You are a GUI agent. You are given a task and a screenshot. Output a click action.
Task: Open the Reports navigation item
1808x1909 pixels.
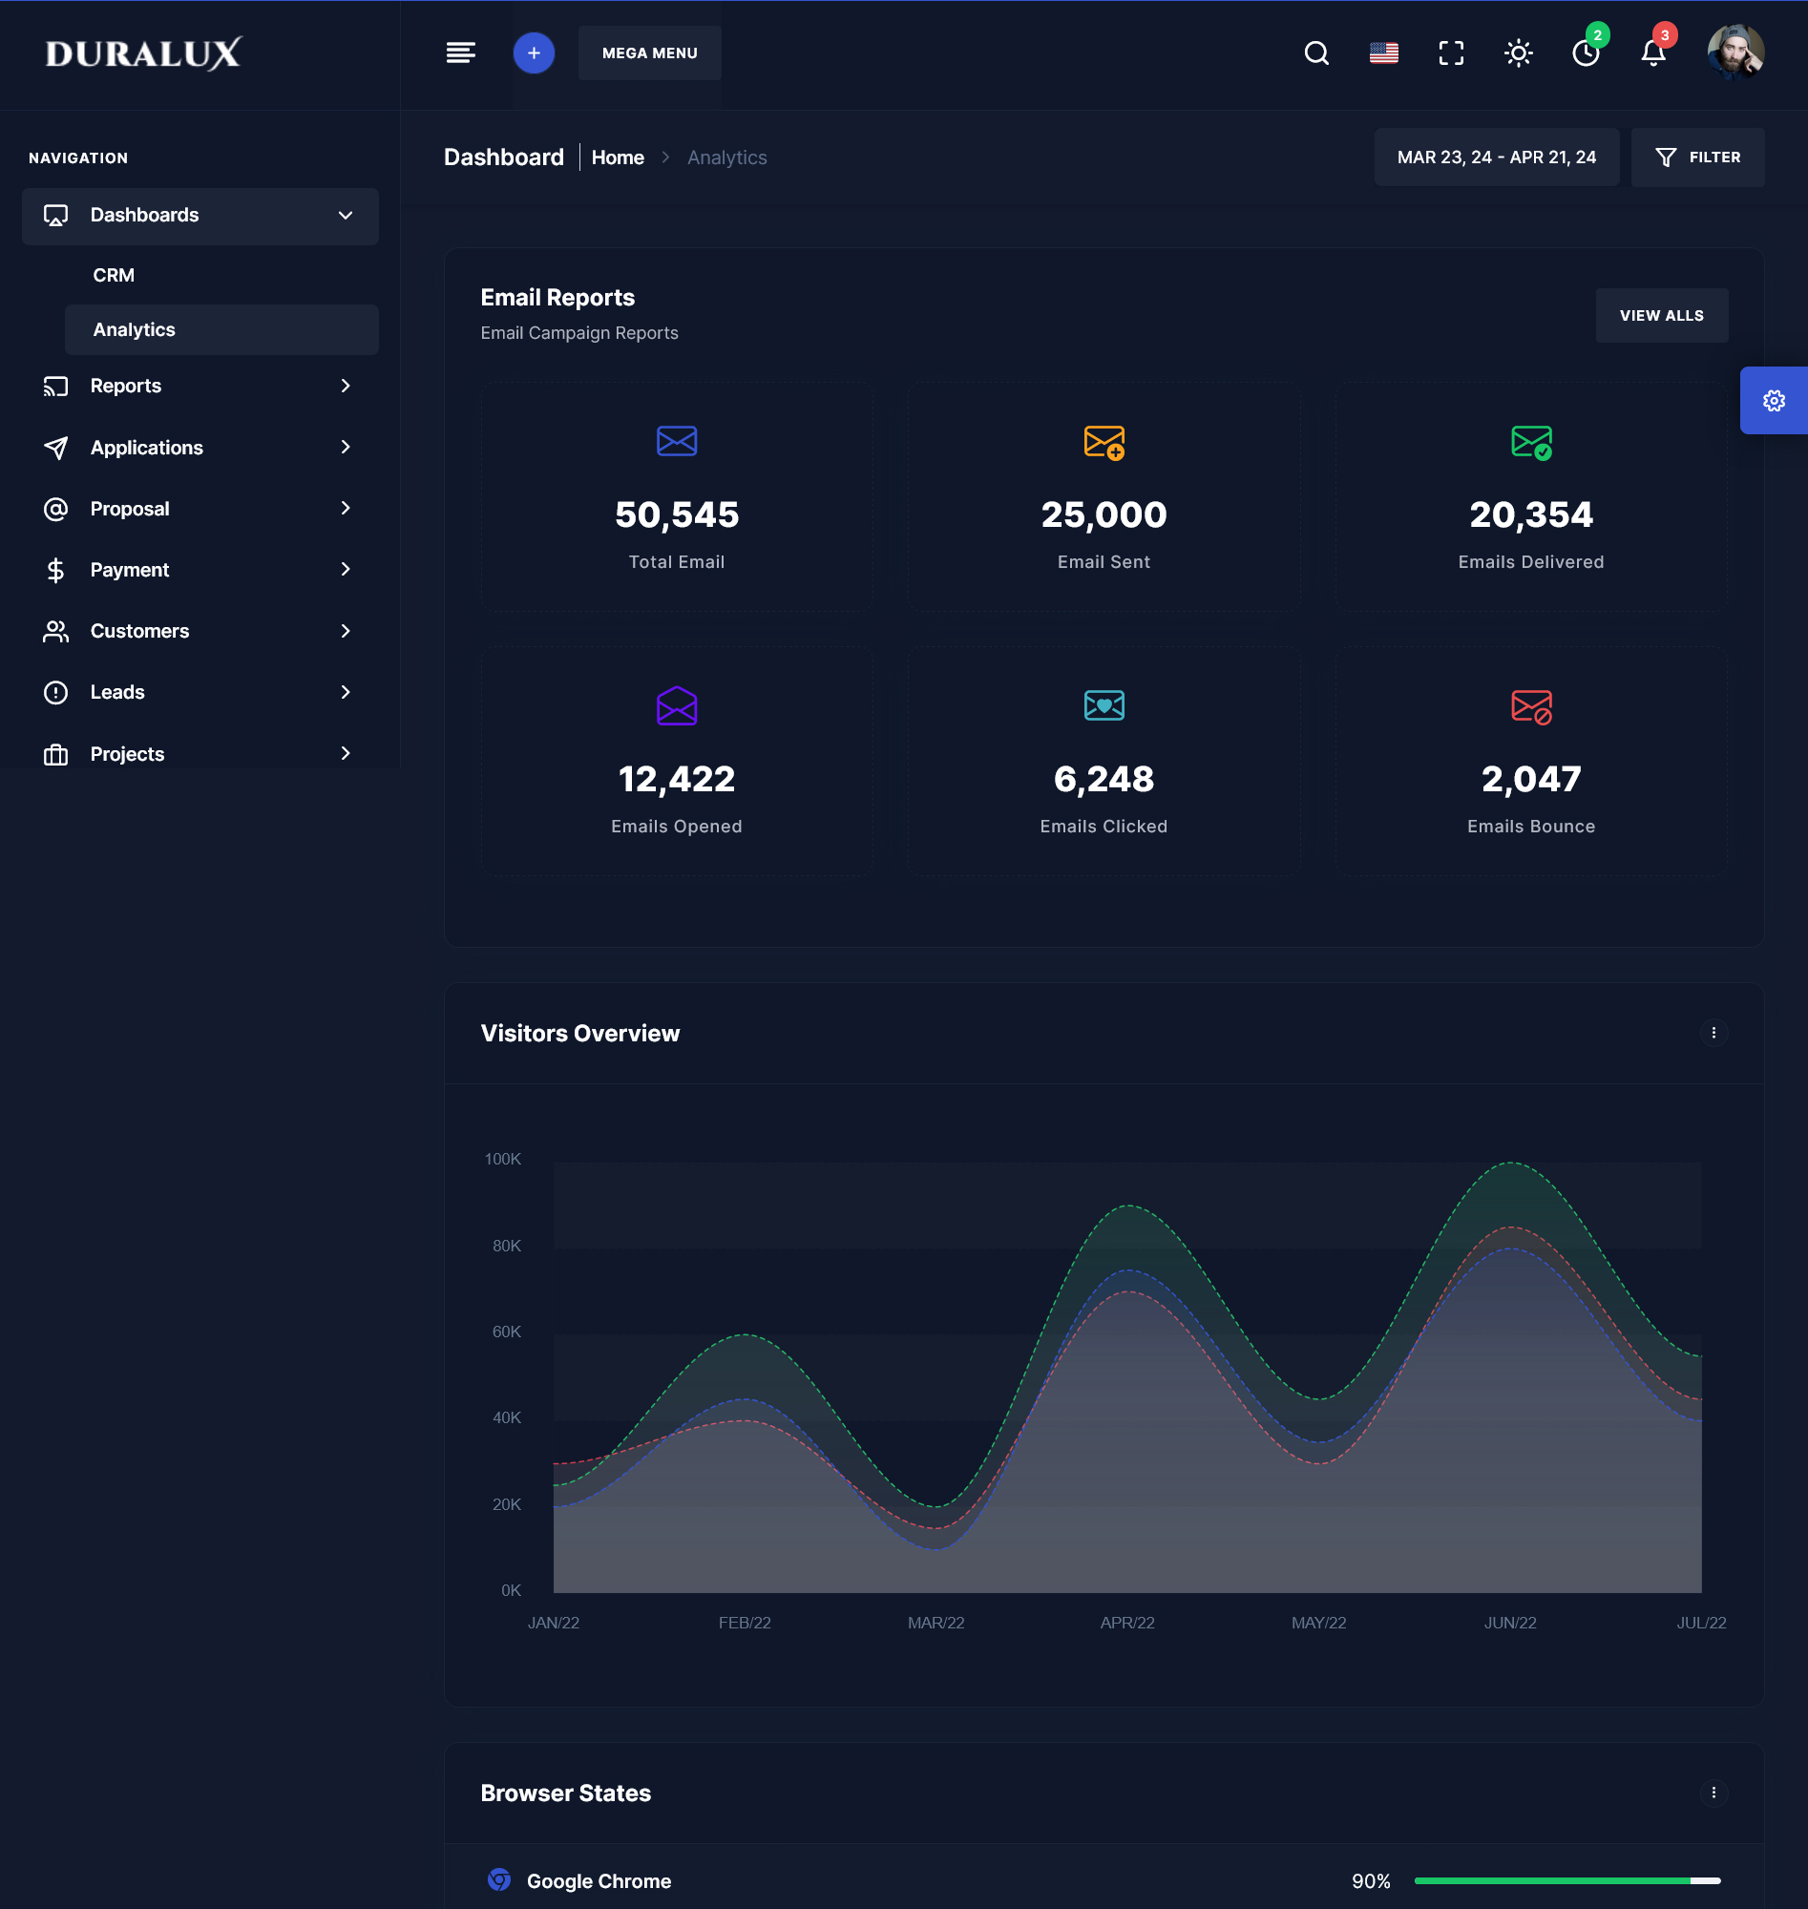pyautogui.click(x=200, y=387)
